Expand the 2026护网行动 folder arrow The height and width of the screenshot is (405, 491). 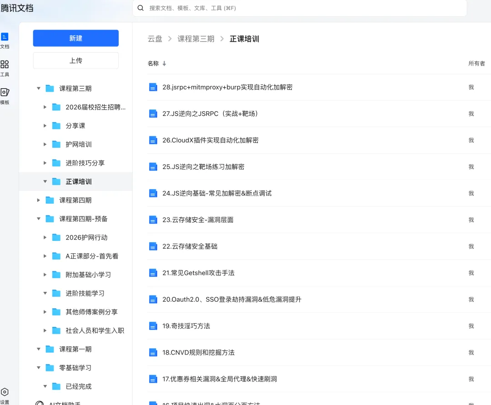pyautogui.click(x=45, y=237)
